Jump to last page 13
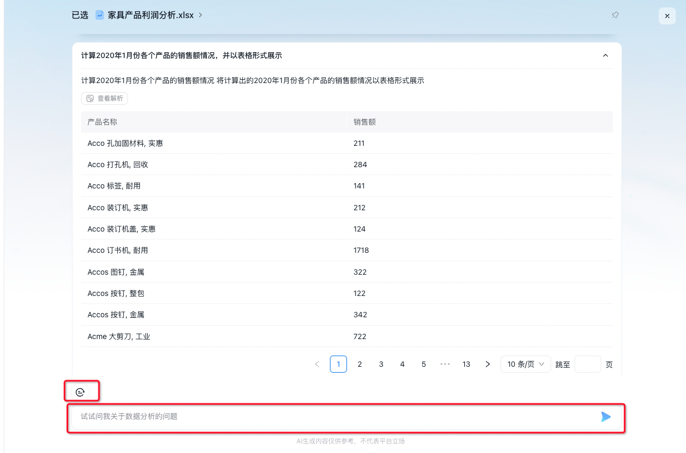This screenshot has width=686, height=453. 466,364
